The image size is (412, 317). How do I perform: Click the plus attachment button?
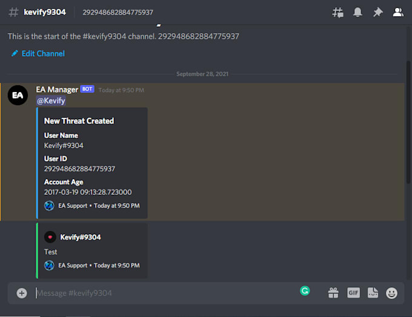coord(22,293)
